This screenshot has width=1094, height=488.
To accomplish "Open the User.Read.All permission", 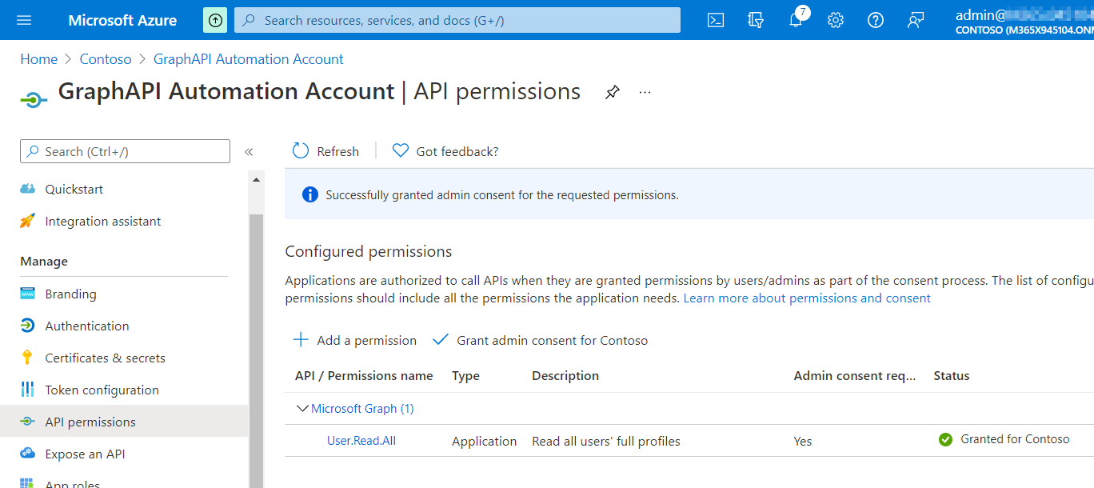I will [x=361, y=441].
